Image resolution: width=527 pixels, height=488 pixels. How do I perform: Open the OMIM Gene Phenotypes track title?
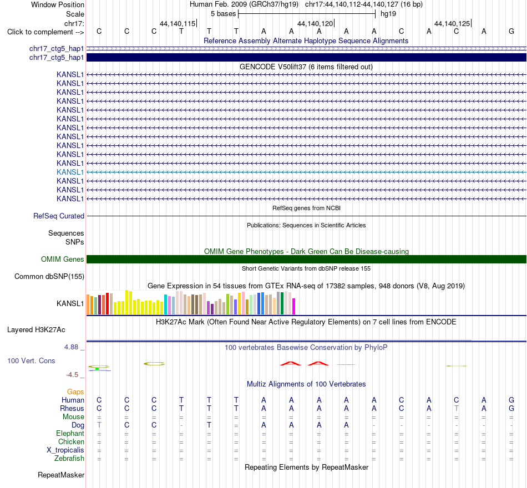pos(306,251)
